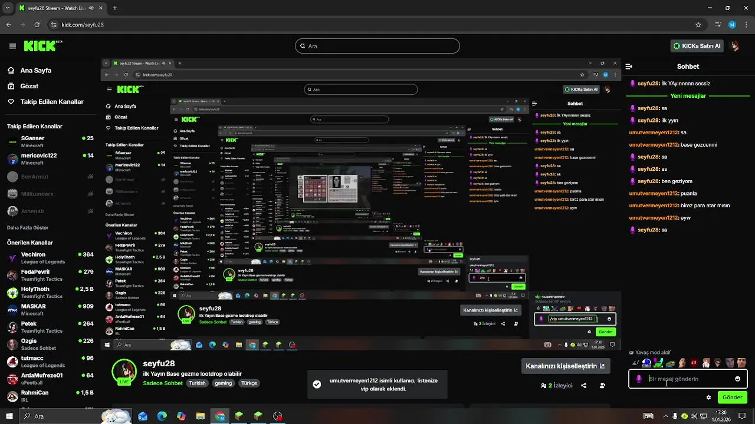The height and width of the screenshot is (424, 755).
Task: Open recommended channel Vechiron
Action: pos(50,258)
